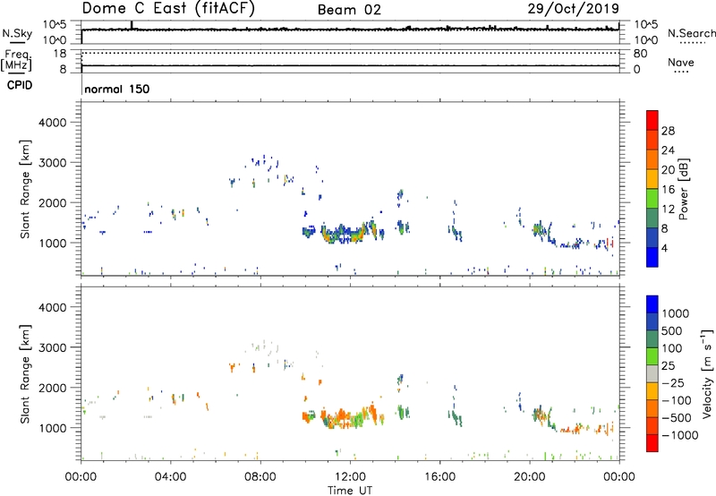Click the "2000" range tick on the power panel

53,202
